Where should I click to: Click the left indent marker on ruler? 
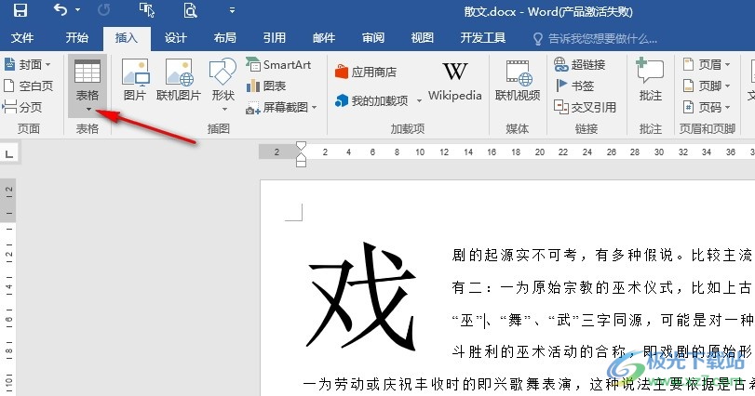click(301, 163)
